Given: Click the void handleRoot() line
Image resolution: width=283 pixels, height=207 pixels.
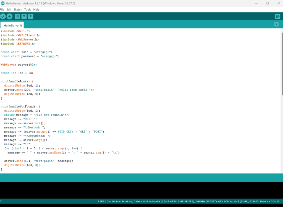Looking at the screenshot, I should pyautogui.click(x=17, y=81).
